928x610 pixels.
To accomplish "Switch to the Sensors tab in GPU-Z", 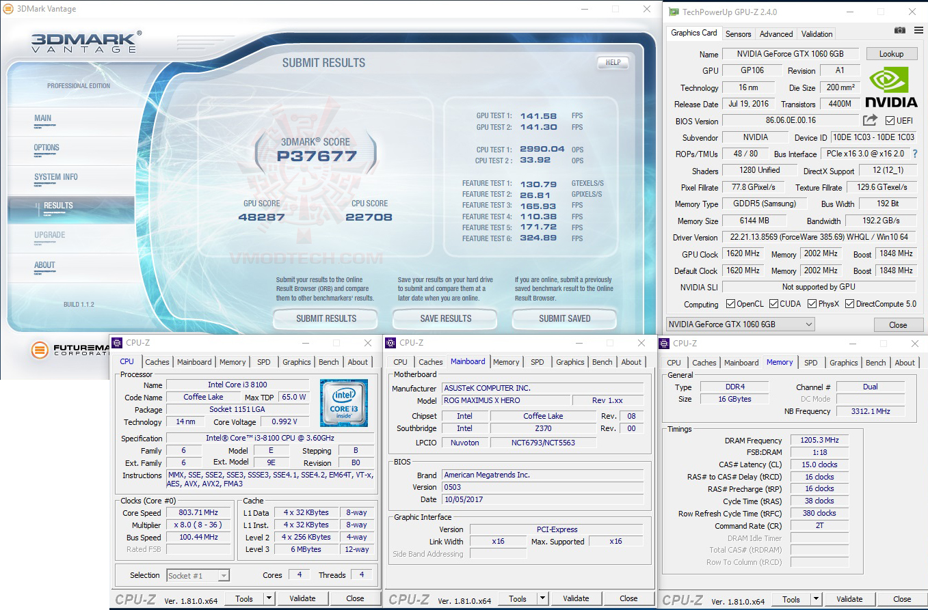I will tap(738, 33).
